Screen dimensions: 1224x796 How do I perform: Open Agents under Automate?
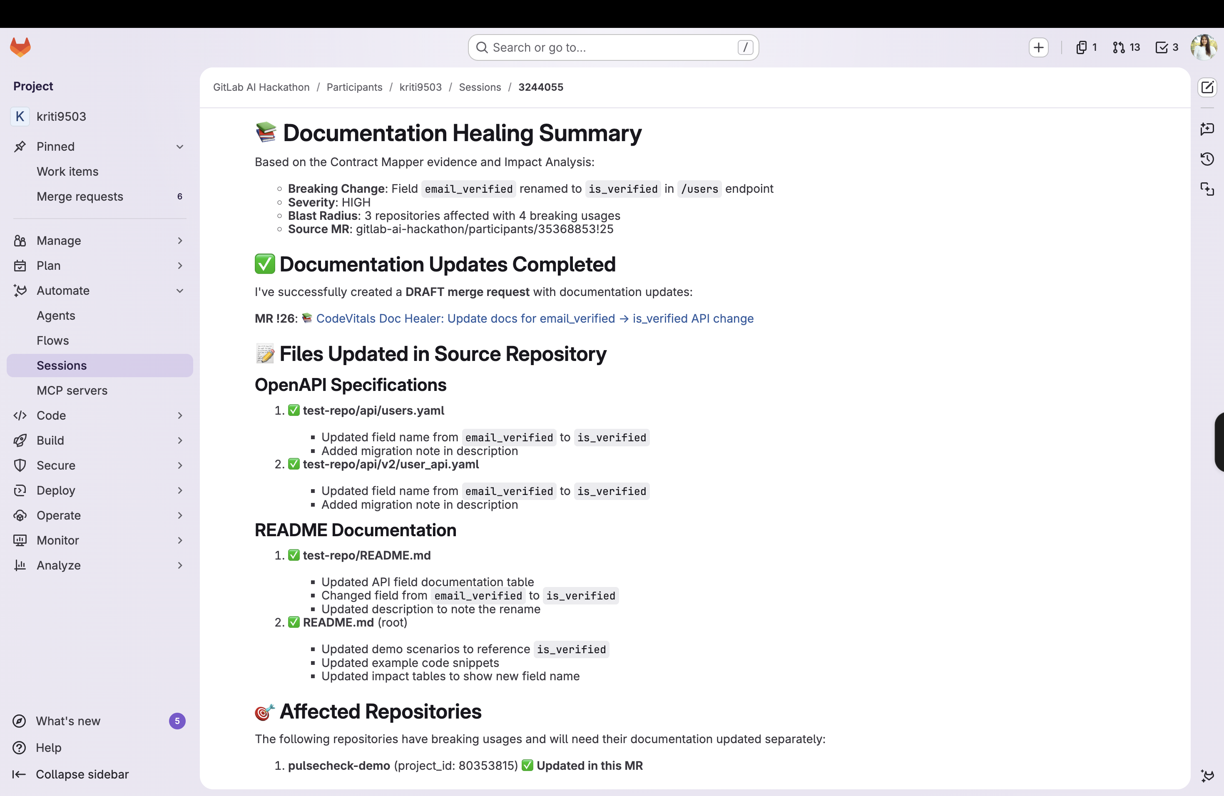point(55,316)
